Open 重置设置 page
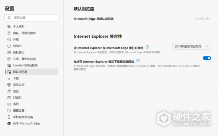Image resolution: width=218 pixels, height=136 pixels. click(31, 111)
